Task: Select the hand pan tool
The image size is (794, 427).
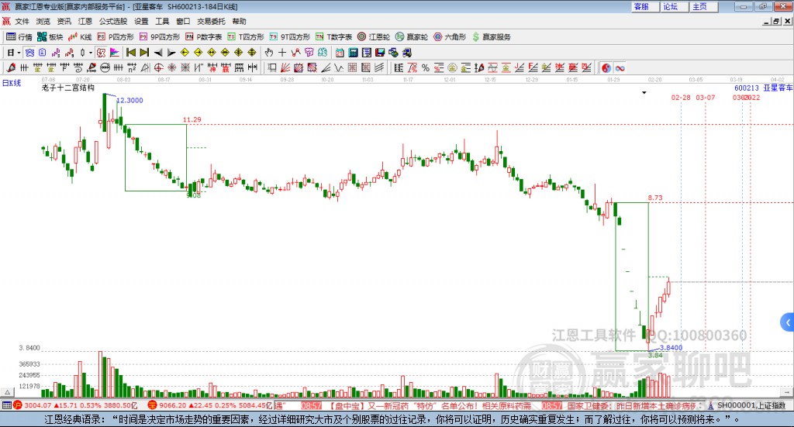Action: coord(269,53)
